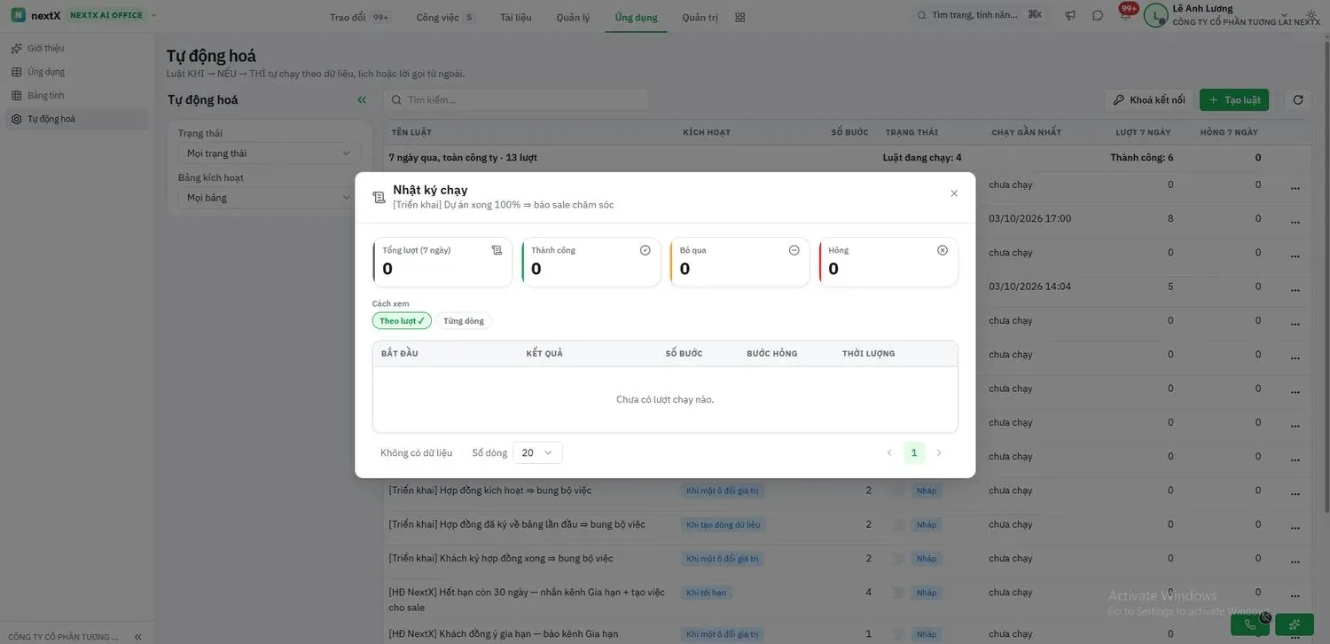Open the announcements megaphone icon

pyautogui.click(x=1070, y=16)
